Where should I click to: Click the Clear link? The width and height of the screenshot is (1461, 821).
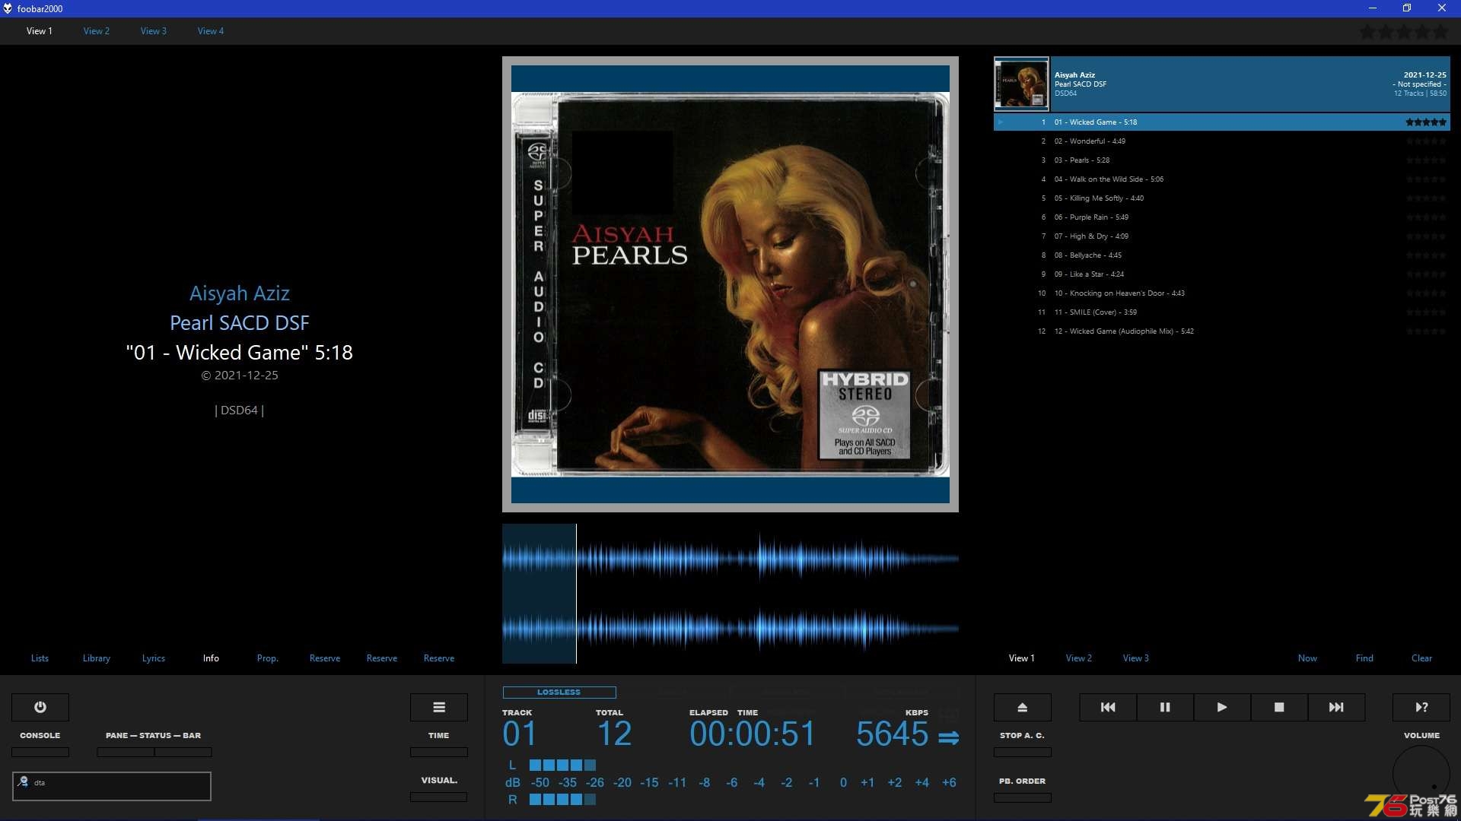pyautogui.click(x=1421, y=658)
